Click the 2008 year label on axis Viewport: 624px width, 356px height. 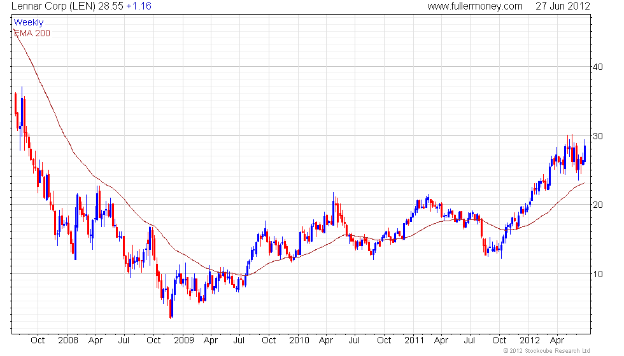[68, 341]
